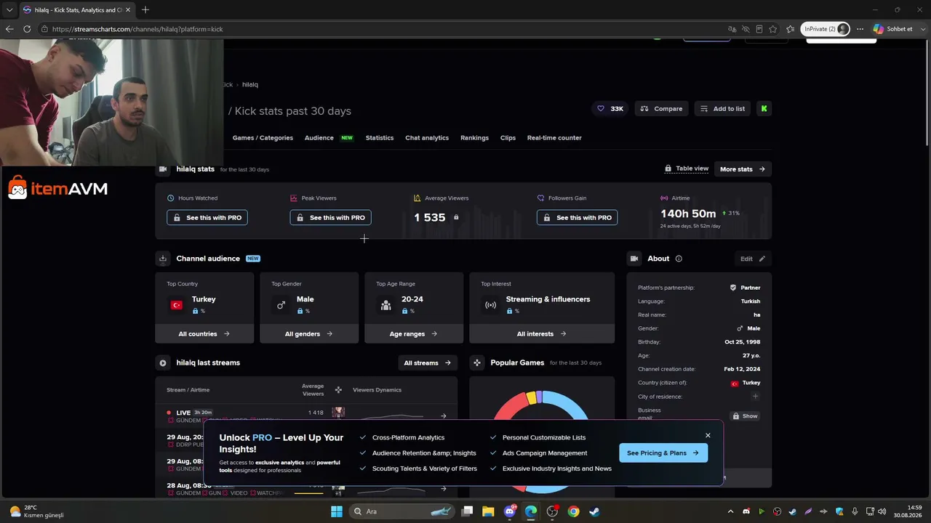This screenshot has width=931, height=523.
Task: Expand Age ranges
Action: [414, 333]
